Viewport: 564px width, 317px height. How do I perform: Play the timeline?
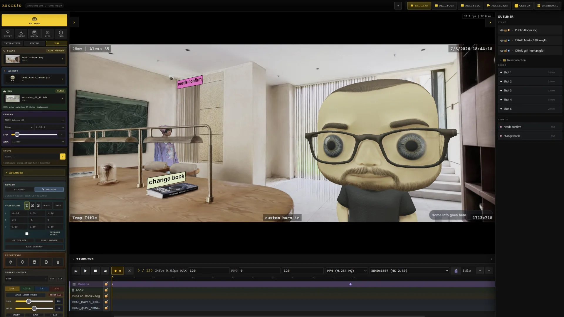click(85, 271)
